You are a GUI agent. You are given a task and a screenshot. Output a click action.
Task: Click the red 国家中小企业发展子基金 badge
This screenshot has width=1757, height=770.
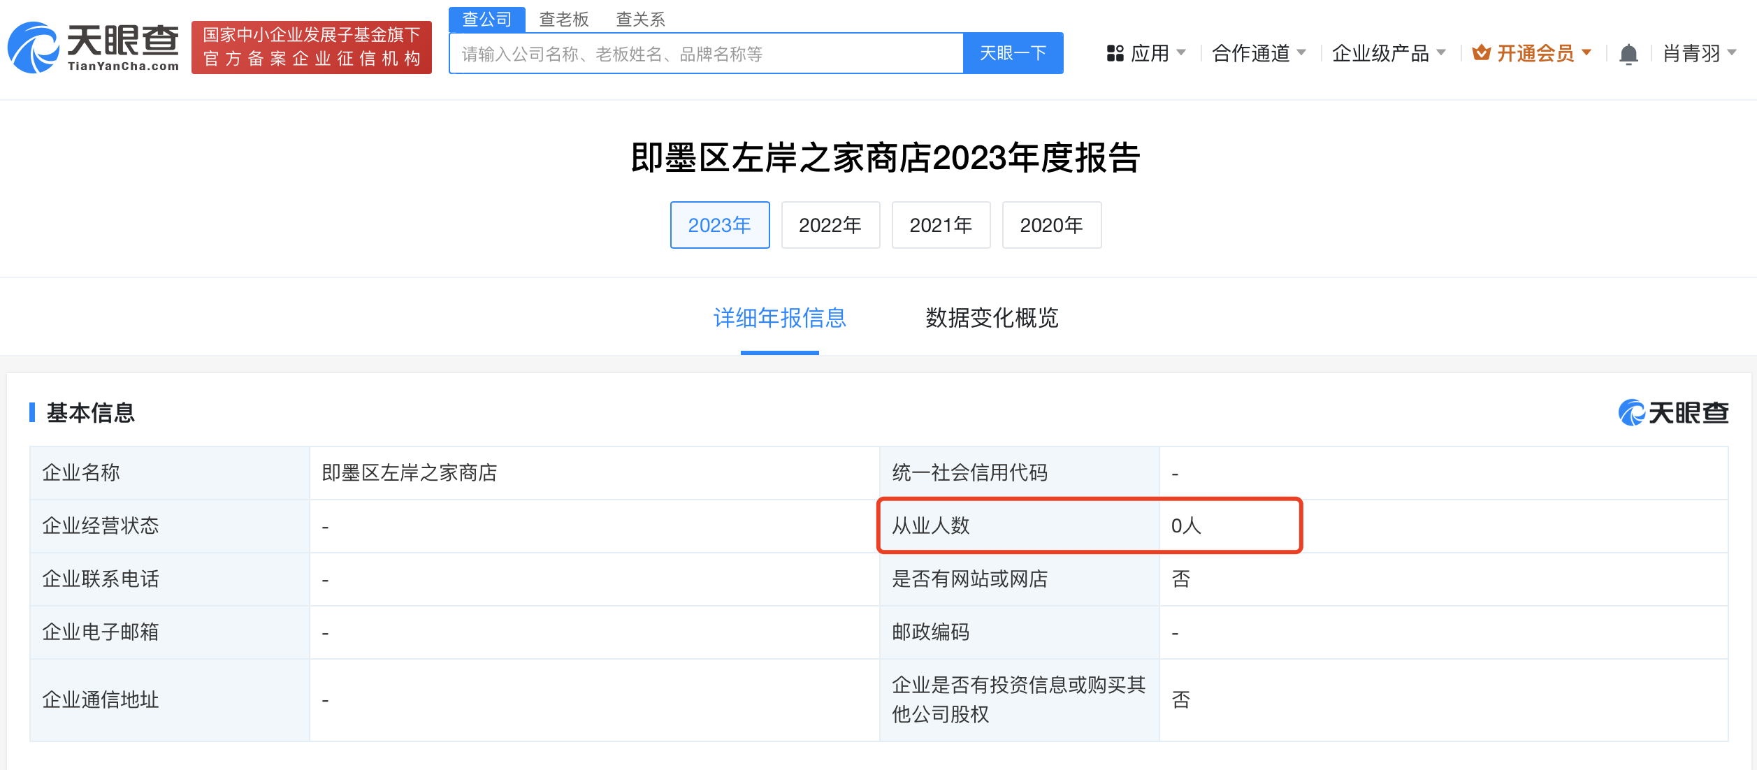click(x=310, y=47)
